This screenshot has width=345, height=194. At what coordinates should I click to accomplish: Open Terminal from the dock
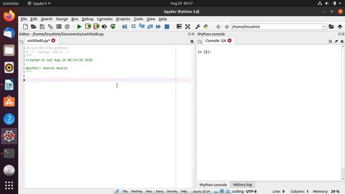pyautogui.click(x=9, y=153)
